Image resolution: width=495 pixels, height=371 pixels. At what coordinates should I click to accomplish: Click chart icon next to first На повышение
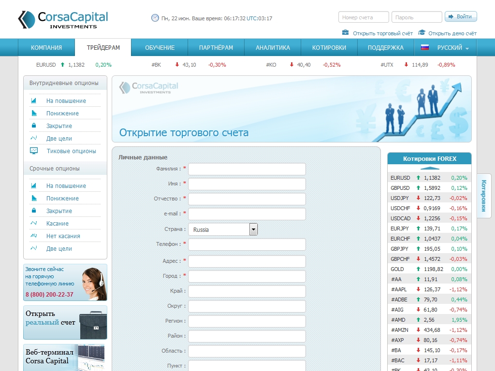34,100
